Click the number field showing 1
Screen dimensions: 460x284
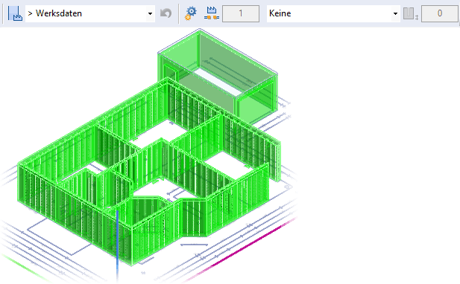point(241,13)
